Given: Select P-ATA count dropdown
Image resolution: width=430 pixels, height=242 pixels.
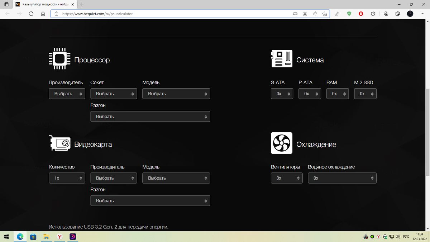Looking at the screenshot, I should tap(310, 94).
